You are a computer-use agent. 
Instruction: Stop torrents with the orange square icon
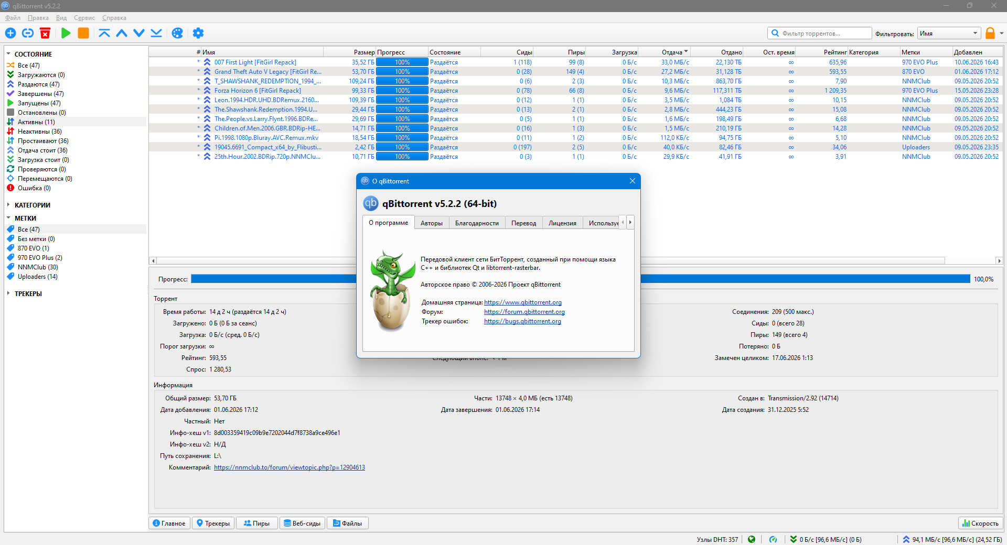click(83, 33)
